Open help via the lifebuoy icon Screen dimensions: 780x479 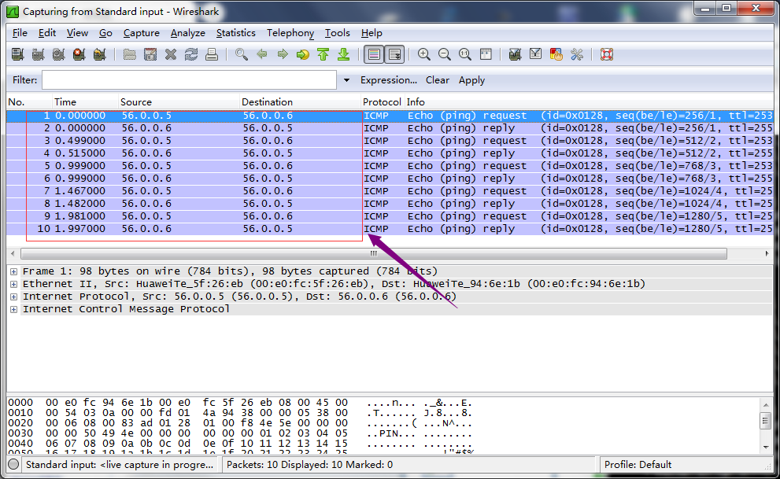(x=607, y=54)
